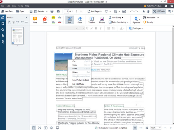The image size is (174, 130).
Task: Select page 1 thumbnail in Pages panel
Action: point(18,35)
